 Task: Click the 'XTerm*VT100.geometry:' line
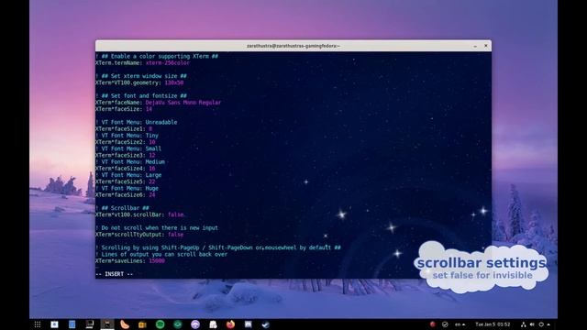click(139, 82)
